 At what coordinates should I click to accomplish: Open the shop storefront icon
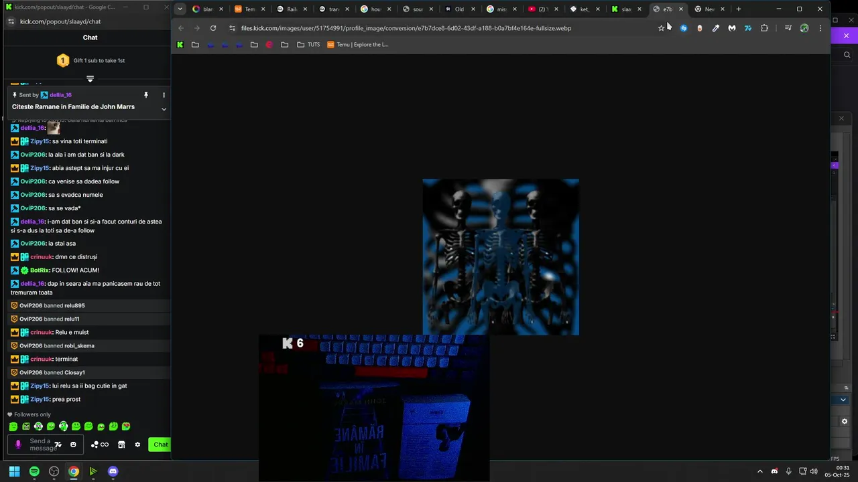121,445
